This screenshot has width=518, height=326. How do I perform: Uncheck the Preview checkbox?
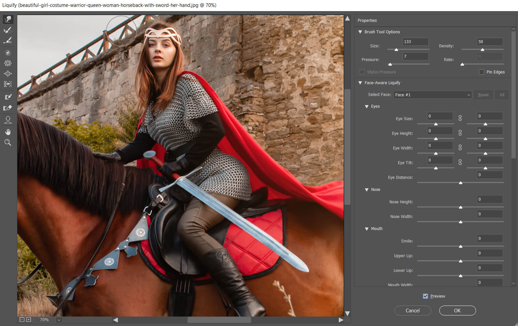425,296
